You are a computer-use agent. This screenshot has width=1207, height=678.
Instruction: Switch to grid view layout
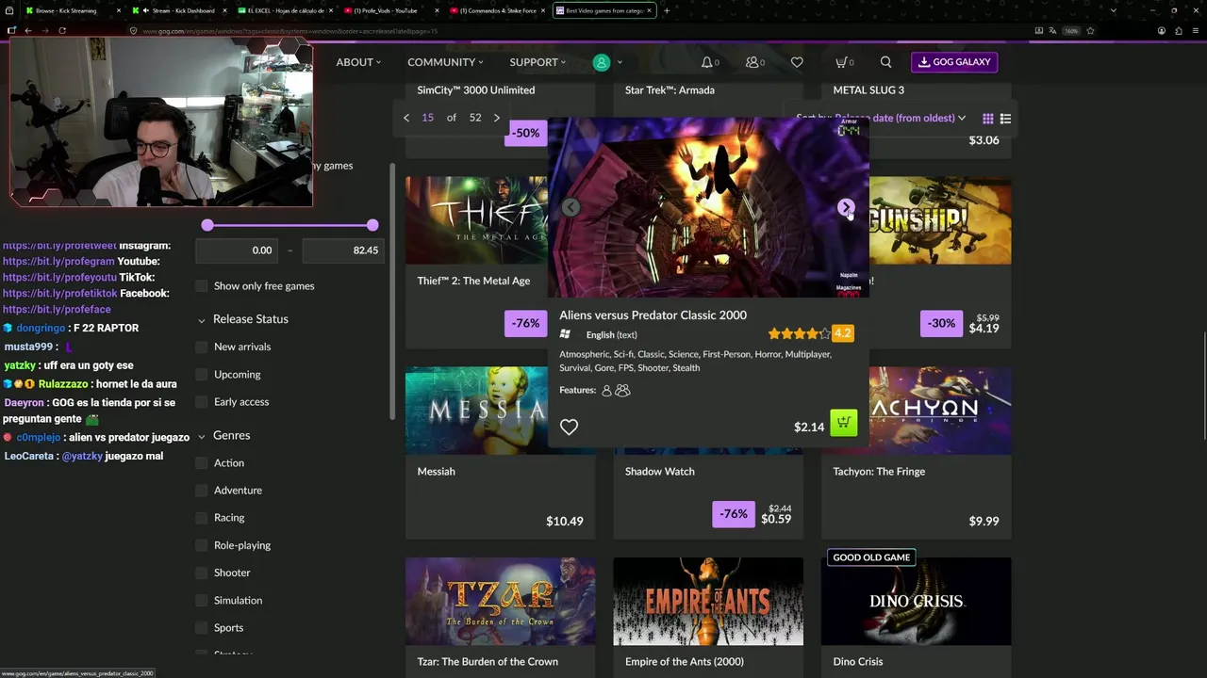coord(987,119)
